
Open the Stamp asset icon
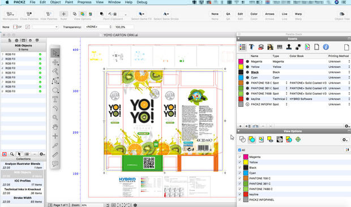point(289,47)
